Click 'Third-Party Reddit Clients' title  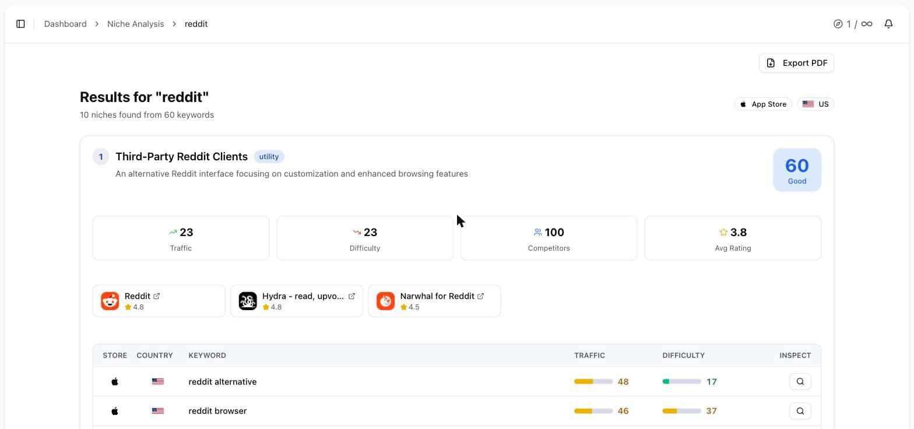click(181, 157)
